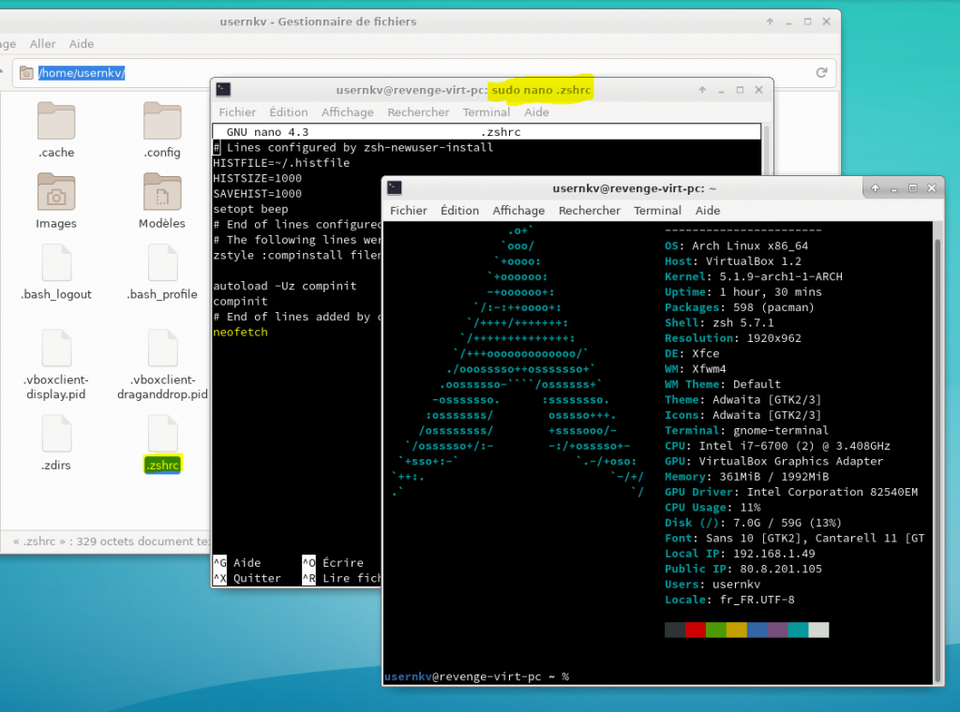Maximize the nano terminal window

pos(741,90)
